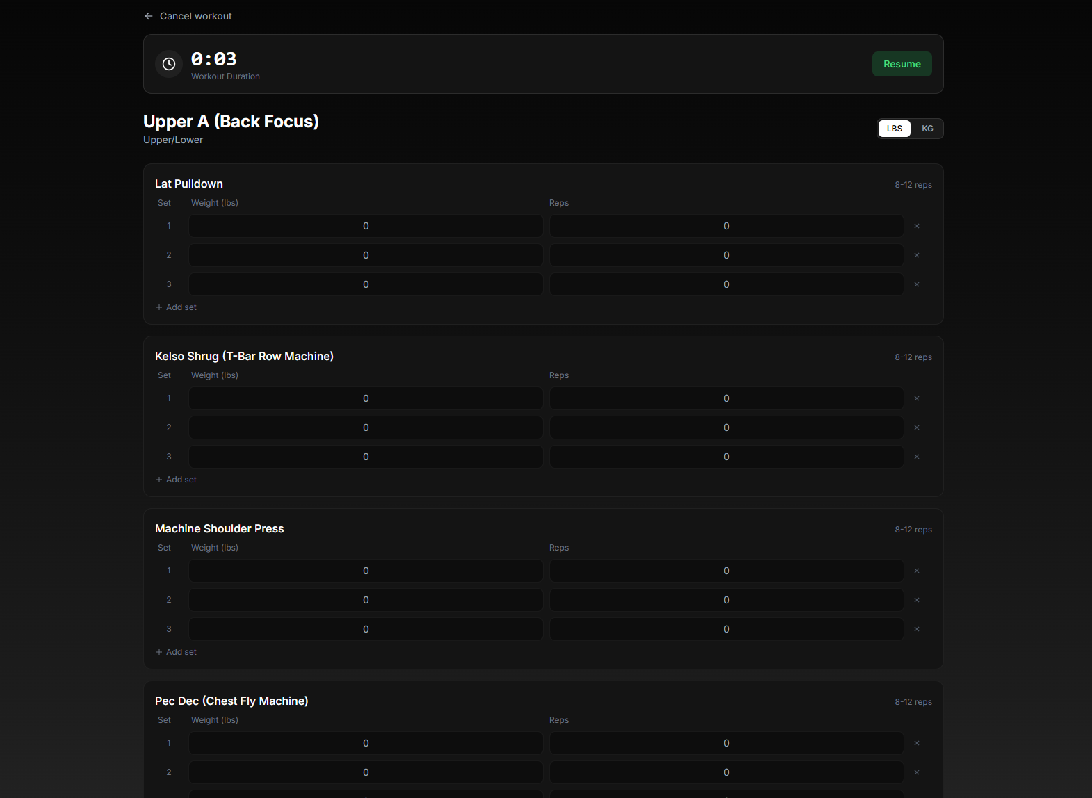Add a set to Kelso Shrug
Screen dimensions: 1092x798
[x=177, y=480]
